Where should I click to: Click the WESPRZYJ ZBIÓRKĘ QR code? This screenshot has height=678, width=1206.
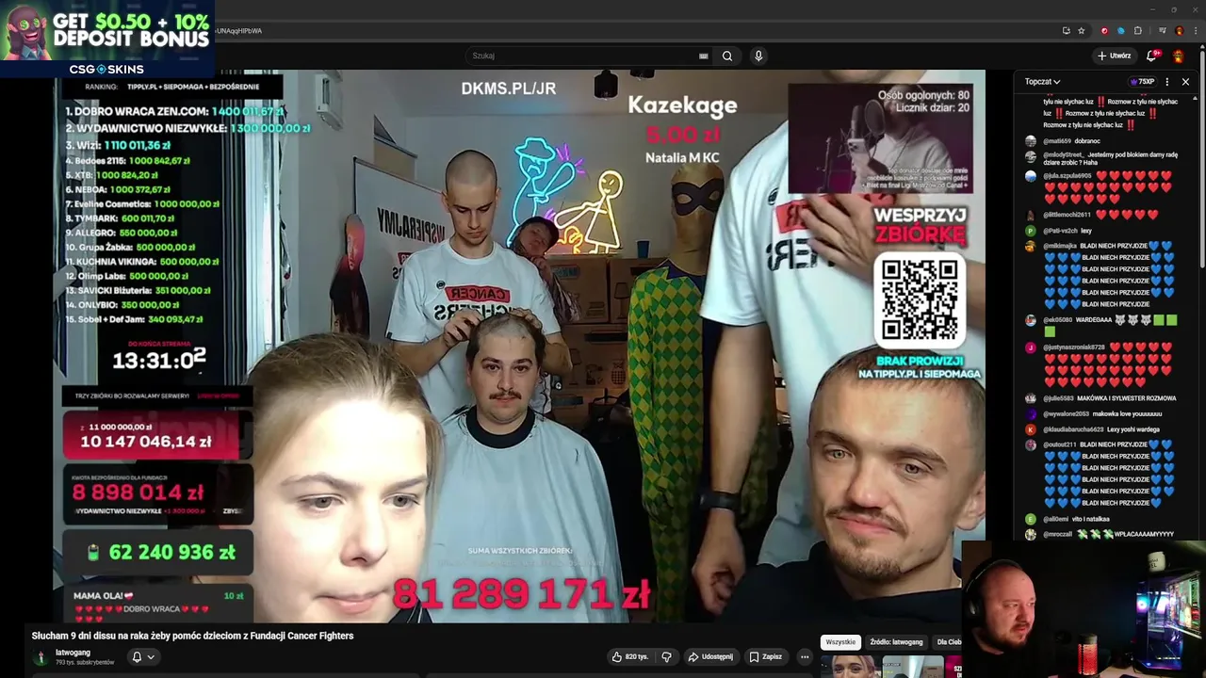tap(920, 300)
